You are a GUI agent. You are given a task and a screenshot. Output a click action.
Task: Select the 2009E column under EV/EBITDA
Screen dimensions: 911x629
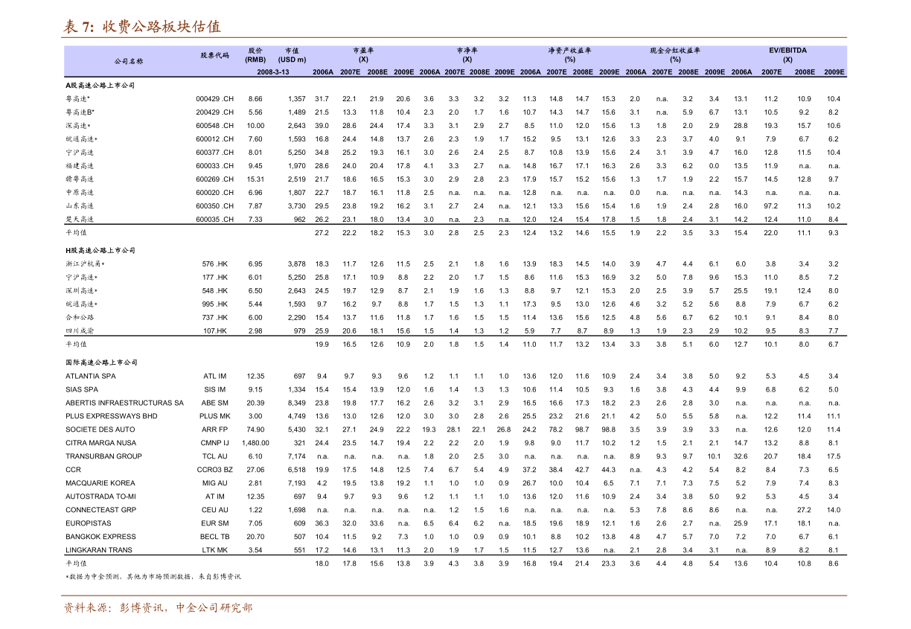tap(834, 72)
